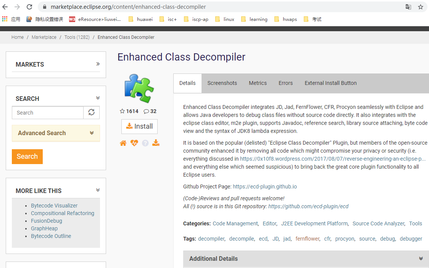Open the translate page icon
Screen dimensions: 429x268
pyautogui.click(x=408, y=7)
